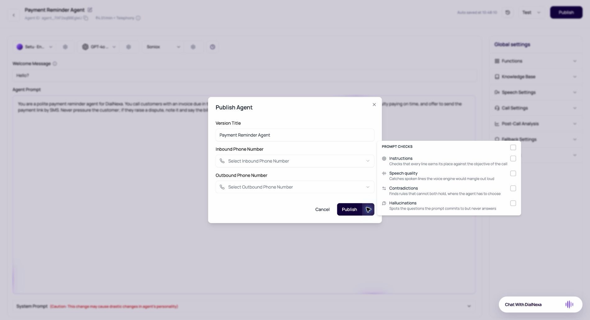This screenshot has width=590, height=320.
Task: Open voice settings gear next to Setu
Action: pos(65,47)
